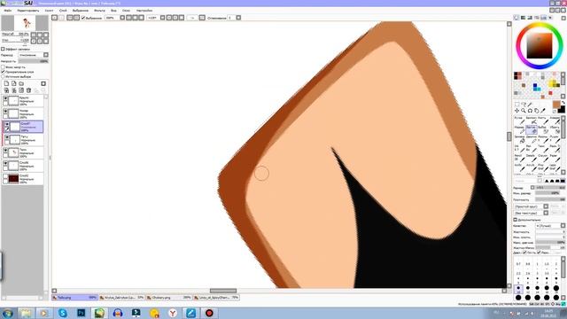Screen dimensions: 567x319
Task: Toggle visibility of the second layer
Action: pos(5,112)
